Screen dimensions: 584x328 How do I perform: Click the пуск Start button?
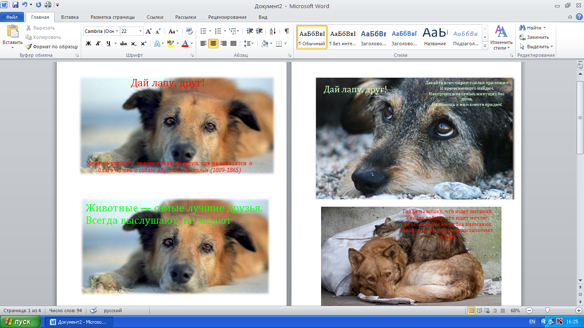tap(20, 322)
